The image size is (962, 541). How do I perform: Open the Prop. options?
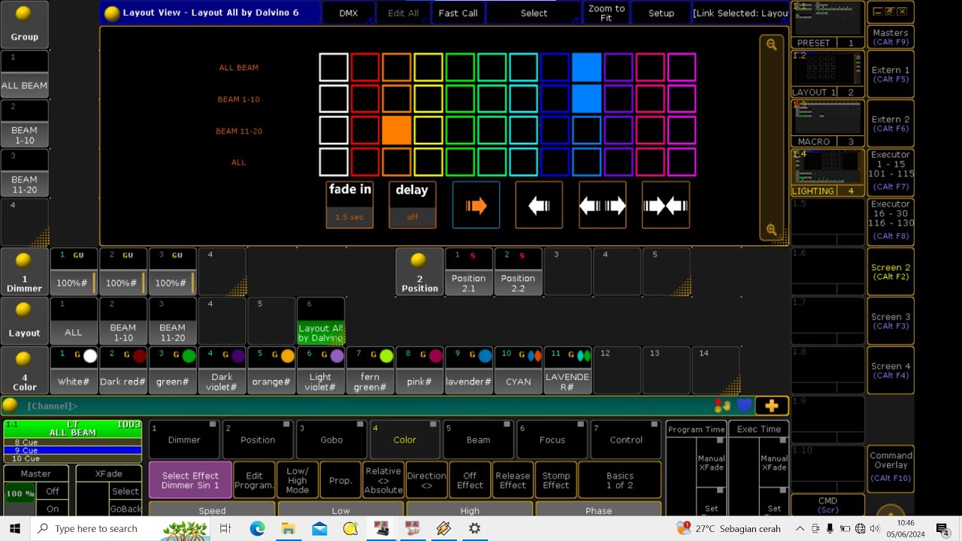click(340, 480)
